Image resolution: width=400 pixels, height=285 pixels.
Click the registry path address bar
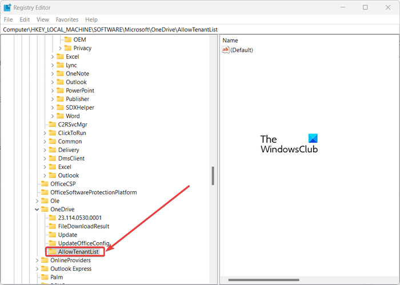200,30
